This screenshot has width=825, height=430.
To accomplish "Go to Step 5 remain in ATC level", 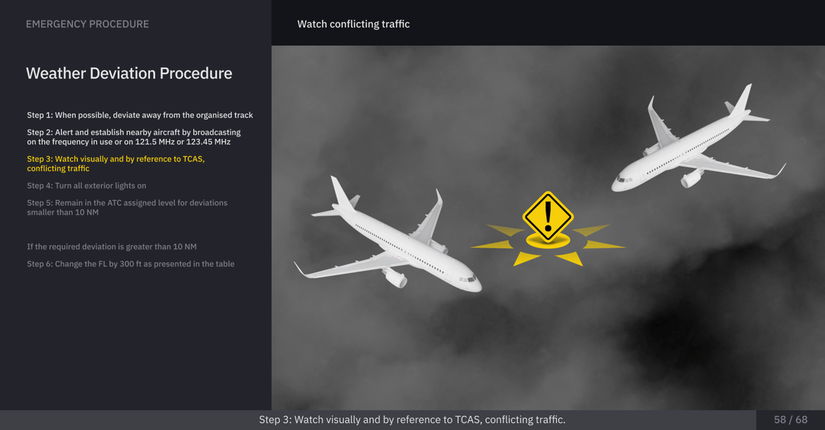I will pyautogui.click(x=127, y=208).
